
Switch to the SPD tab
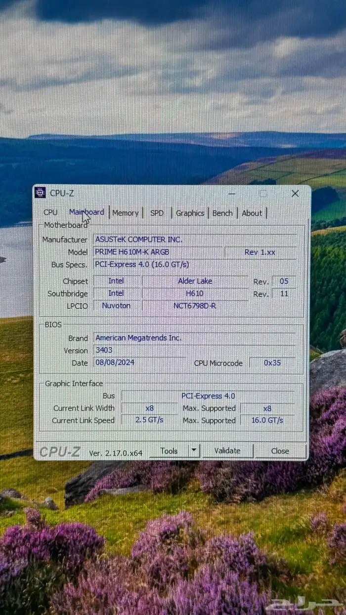pyautogui.click(x=157, y=213)
